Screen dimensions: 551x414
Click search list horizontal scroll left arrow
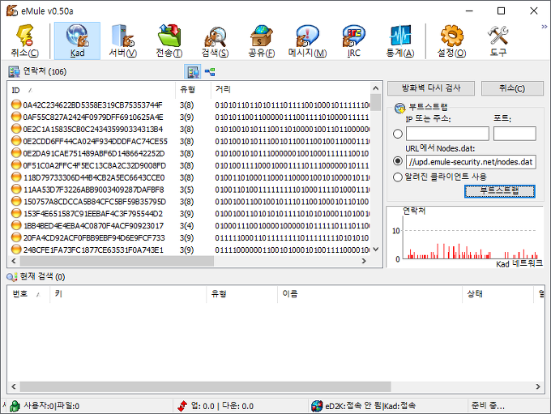(14, 386)
